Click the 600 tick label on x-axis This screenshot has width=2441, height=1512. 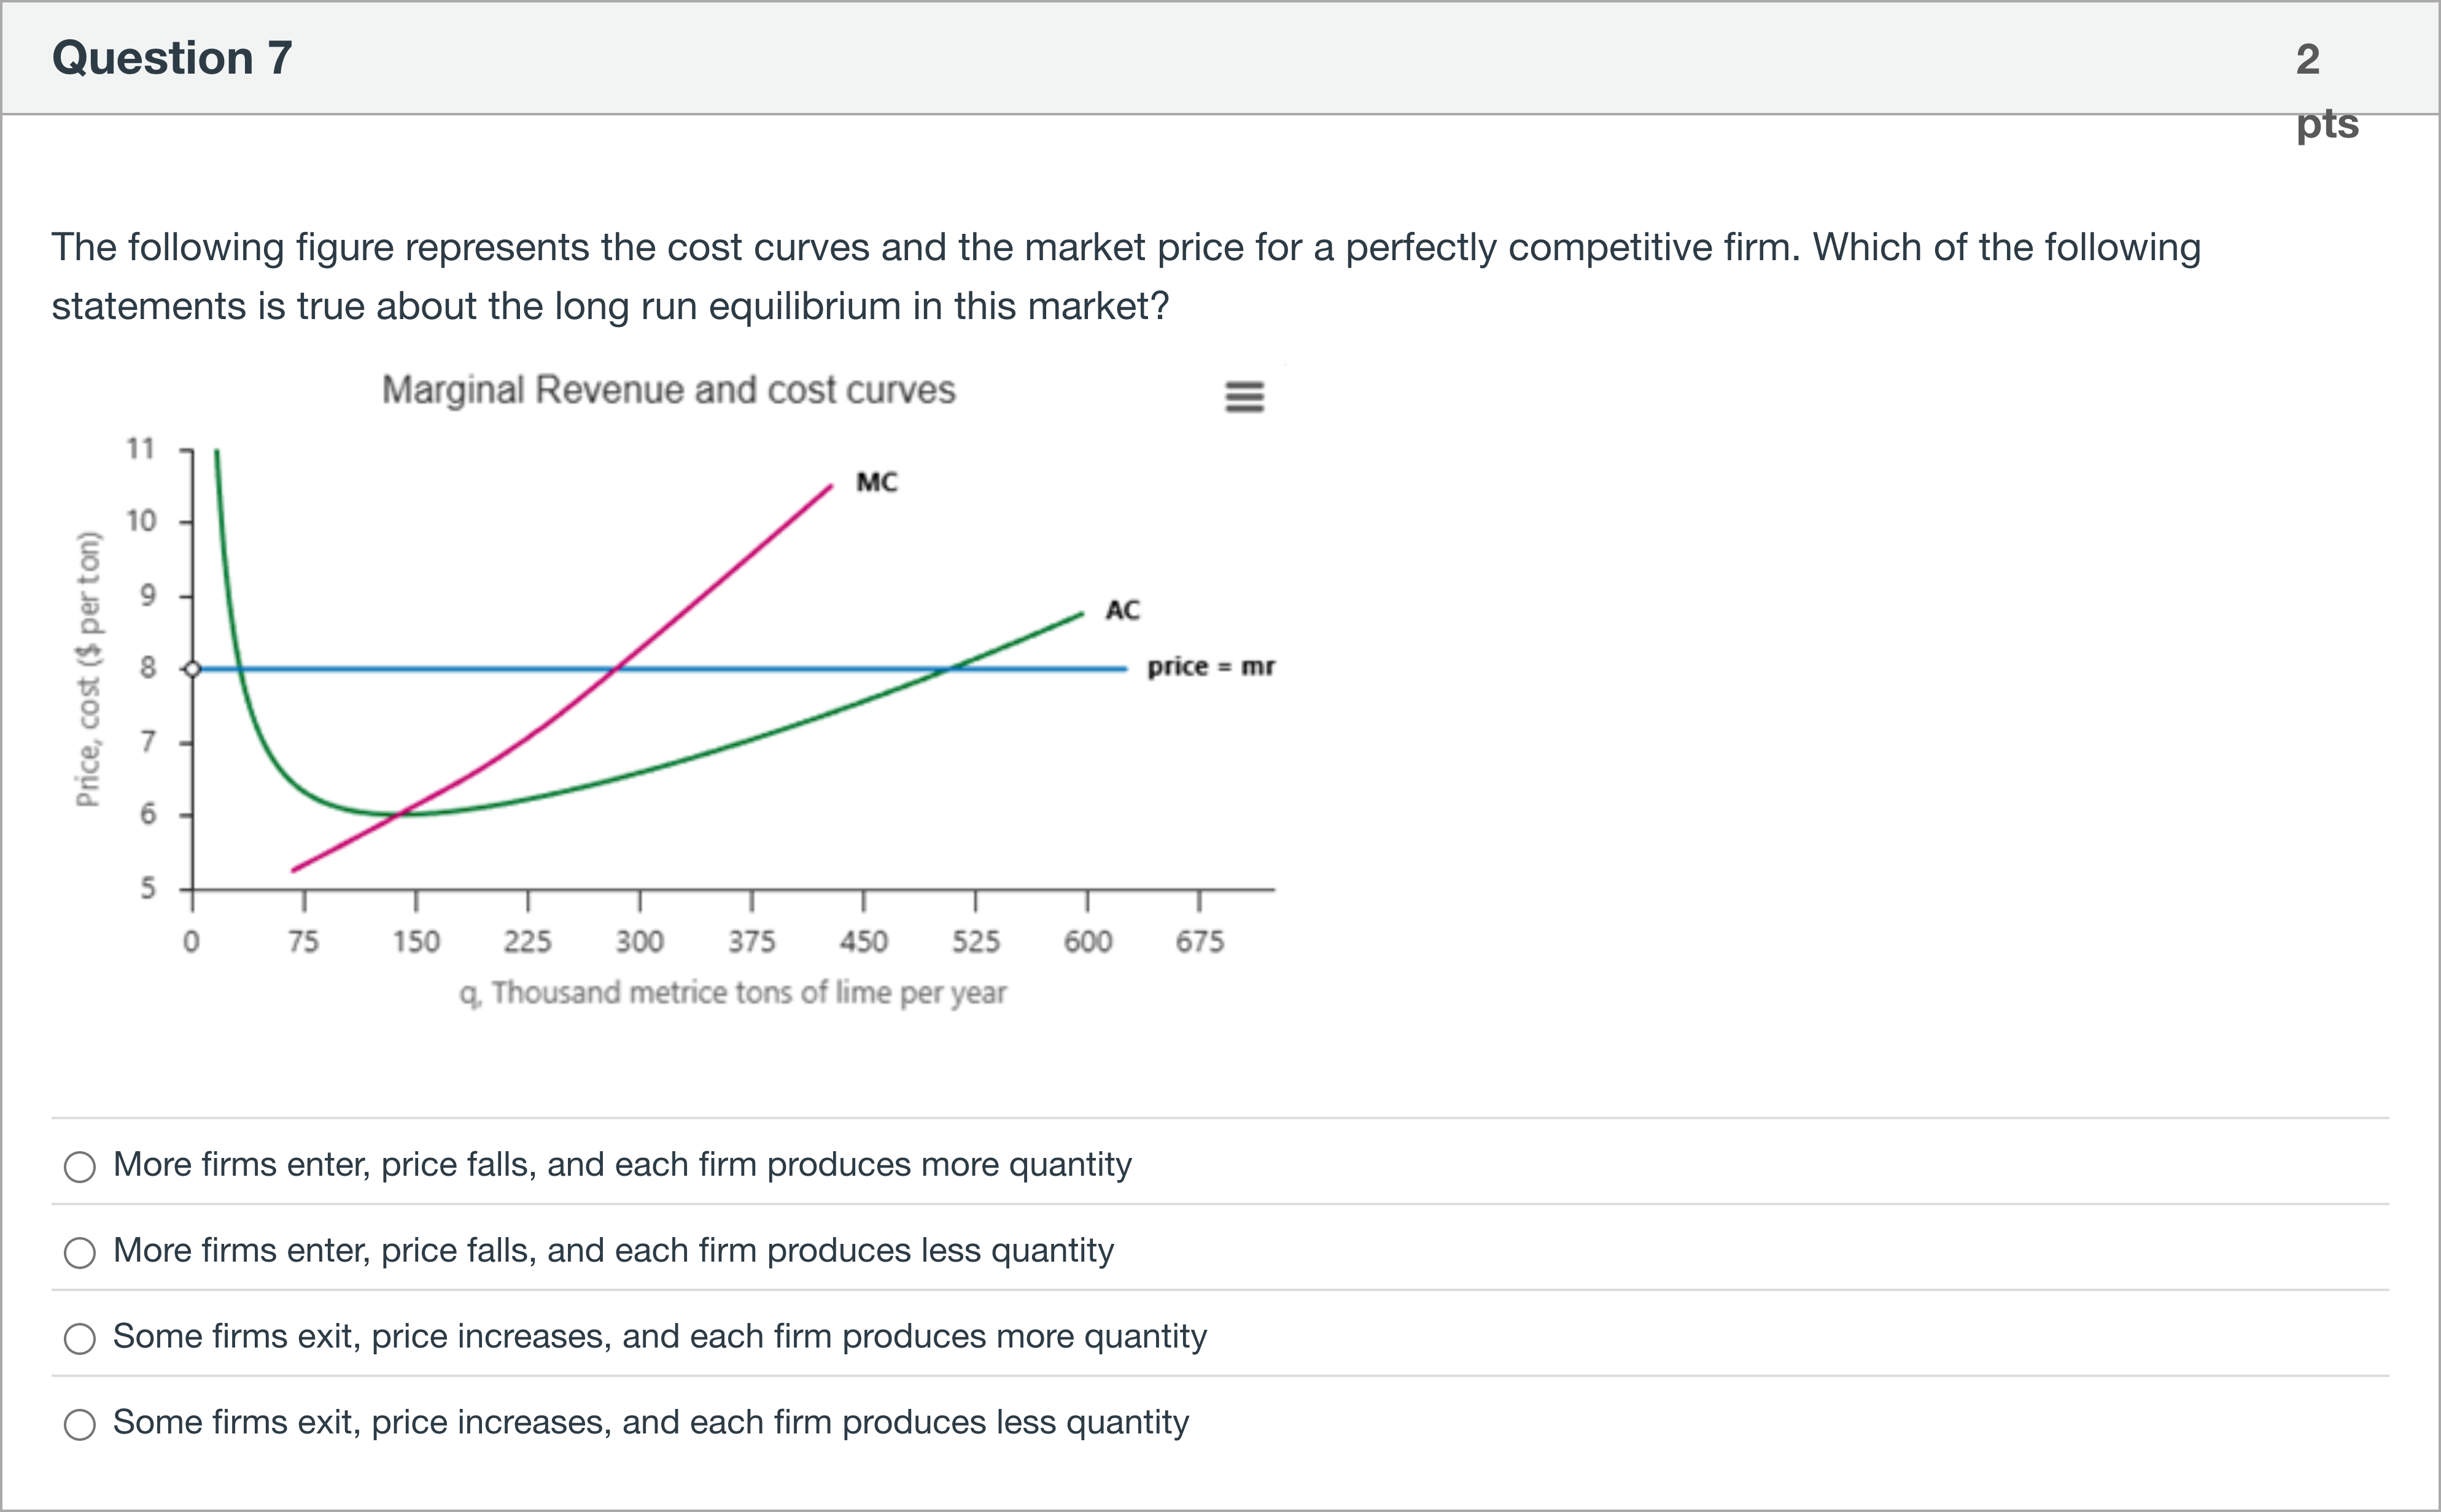click(x=1087, y=942)
